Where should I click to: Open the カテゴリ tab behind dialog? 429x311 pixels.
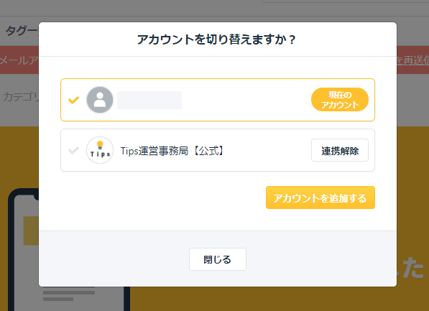[21, 97]
